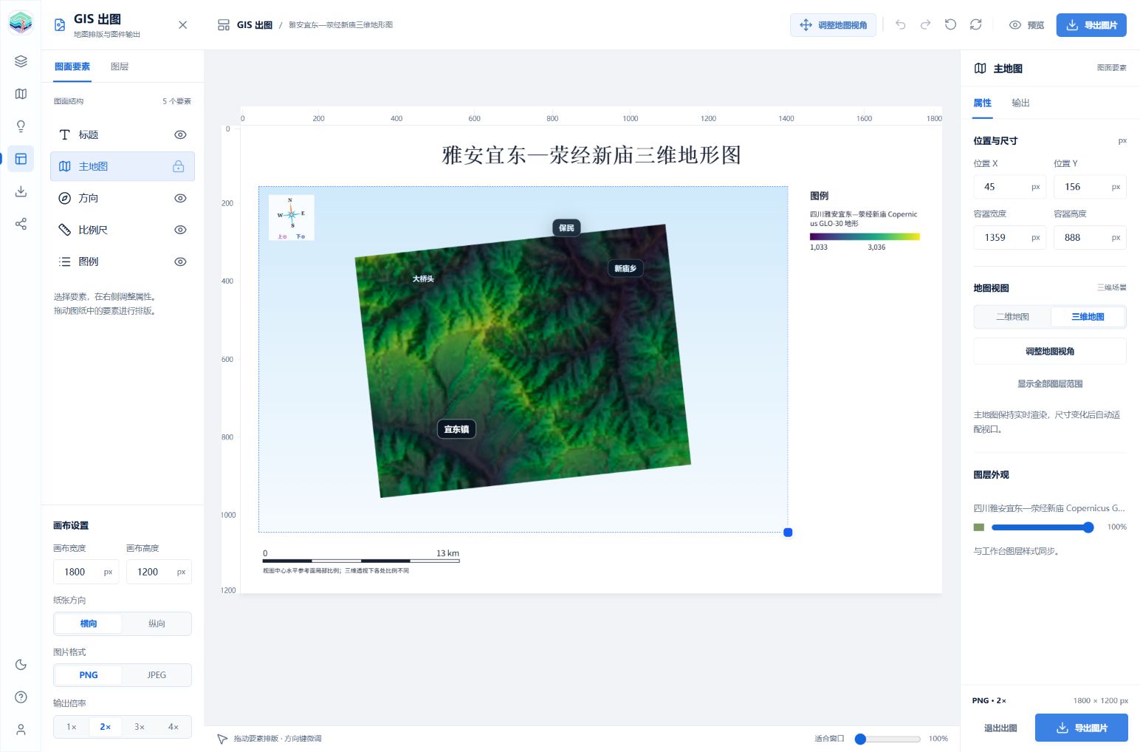Click 适合窗口 in the status bar

829,739
